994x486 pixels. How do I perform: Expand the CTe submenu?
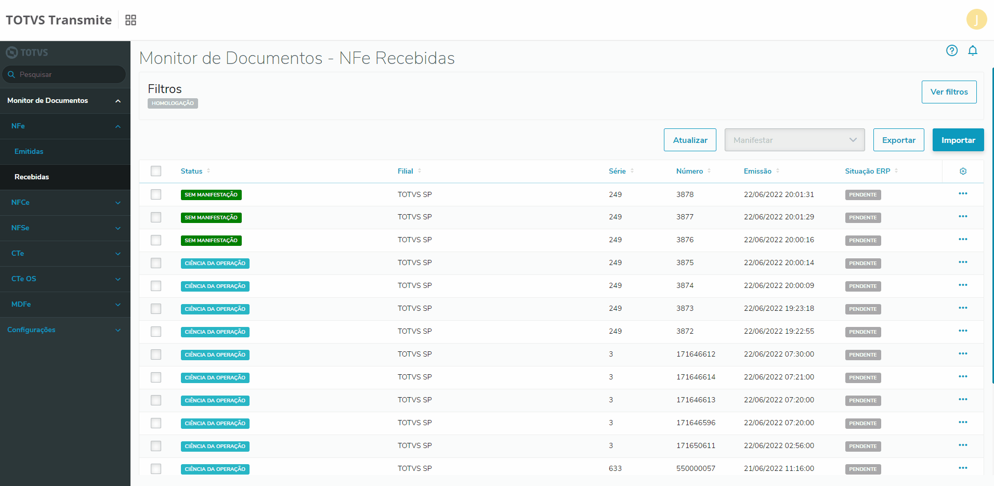pyautogui.click(x=65, y=254)
